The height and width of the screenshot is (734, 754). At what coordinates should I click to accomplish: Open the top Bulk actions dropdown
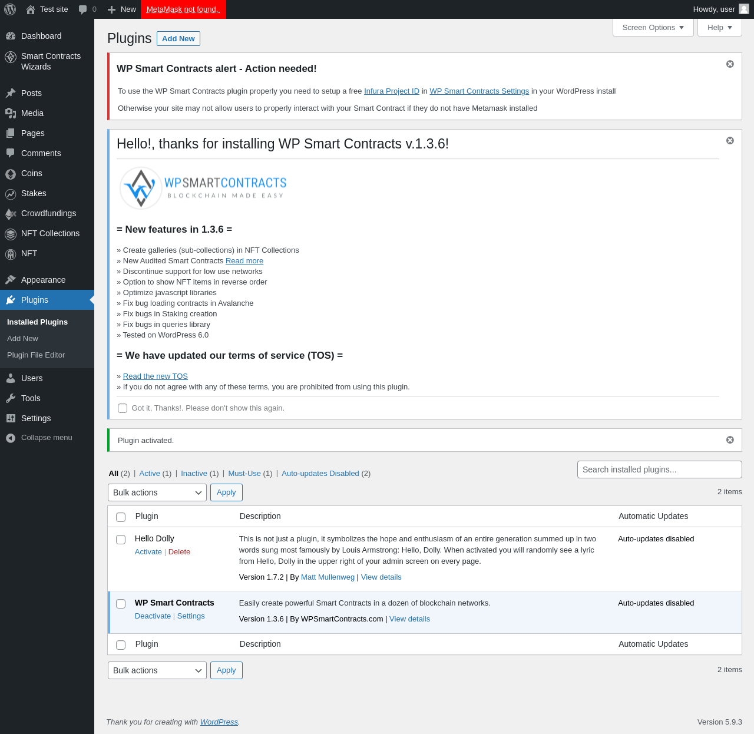pos(157,492)
